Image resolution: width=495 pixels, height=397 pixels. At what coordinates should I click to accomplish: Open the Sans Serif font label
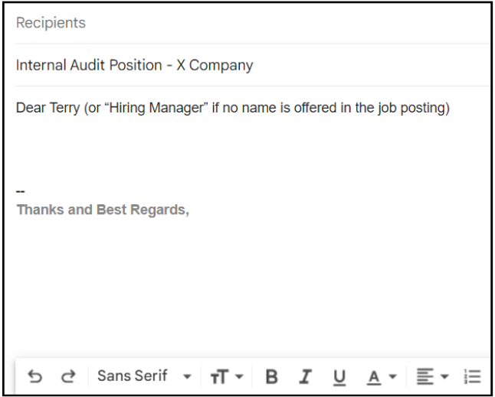133,376
